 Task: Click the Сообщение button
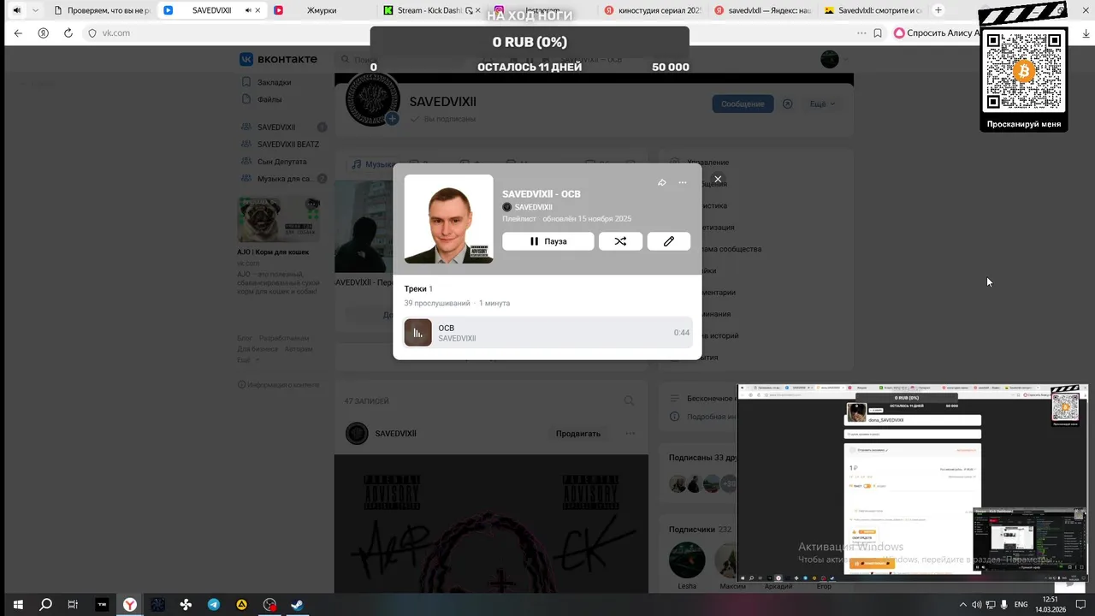[x=743, y=104]
